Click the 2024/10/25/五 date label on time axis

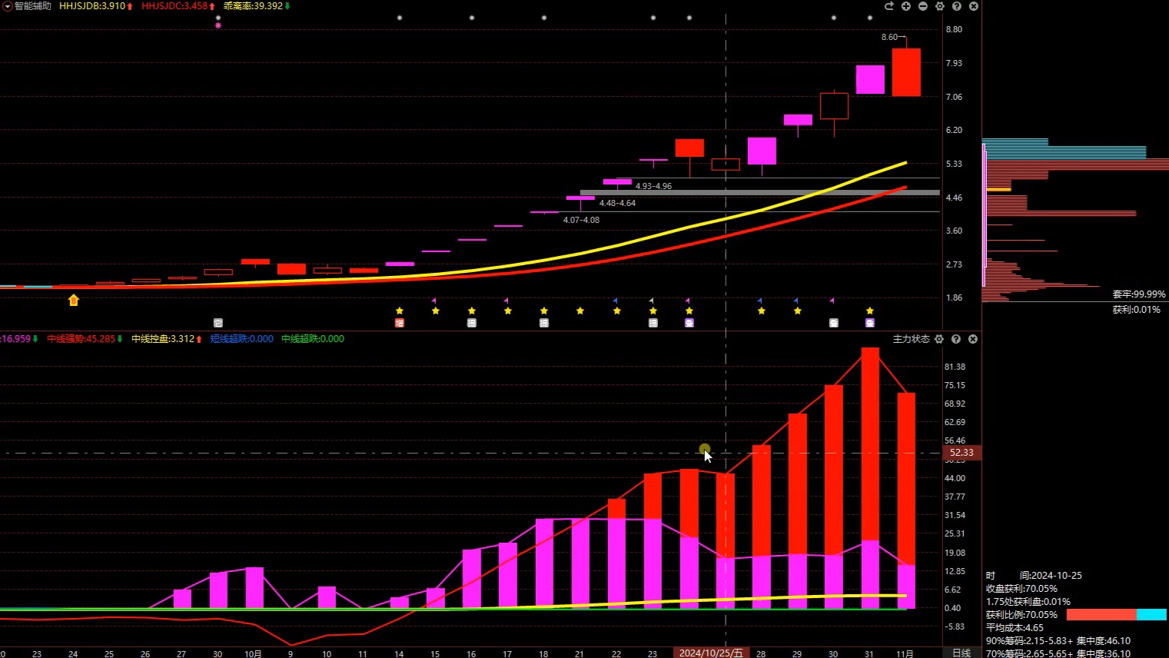[712, 653]
